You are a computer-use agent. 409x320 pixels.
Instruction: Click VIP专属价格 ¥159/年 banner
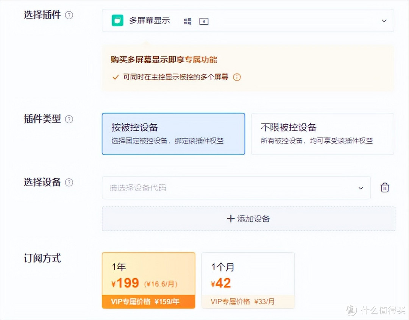tap(148, 302)
